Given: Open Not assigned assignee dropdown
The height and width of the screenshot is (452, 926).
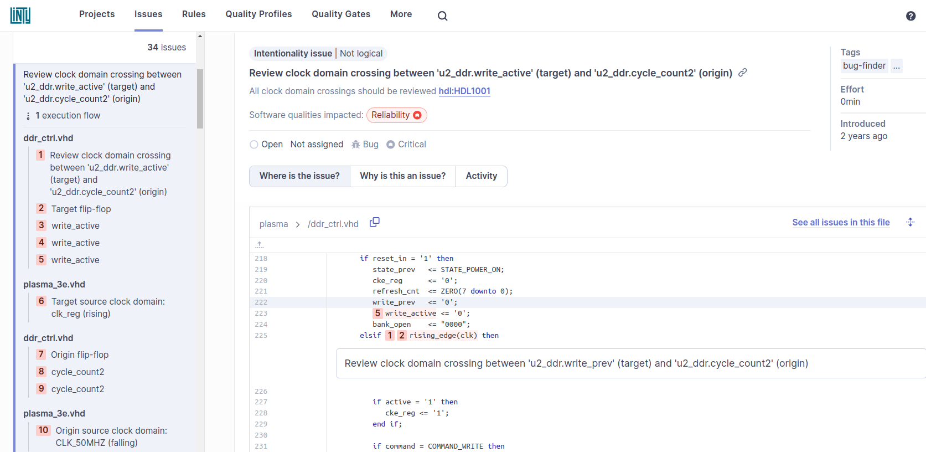Looking at the screenshot, I should click(x=317, y=145).
